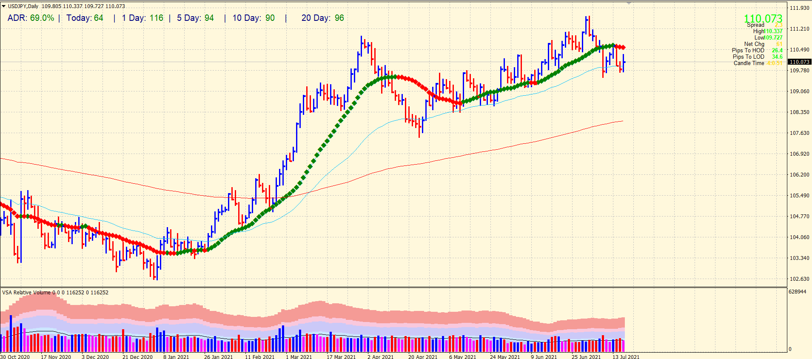The height and width of the screenshot is (359, 812).
Task: Select the ADR 69.0% readout
Action: [31, 18]
